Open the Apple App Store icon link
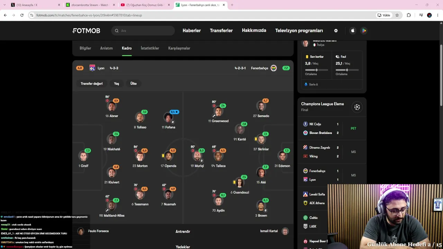This screenshot has height=249, width=443. tap(353, 31)
